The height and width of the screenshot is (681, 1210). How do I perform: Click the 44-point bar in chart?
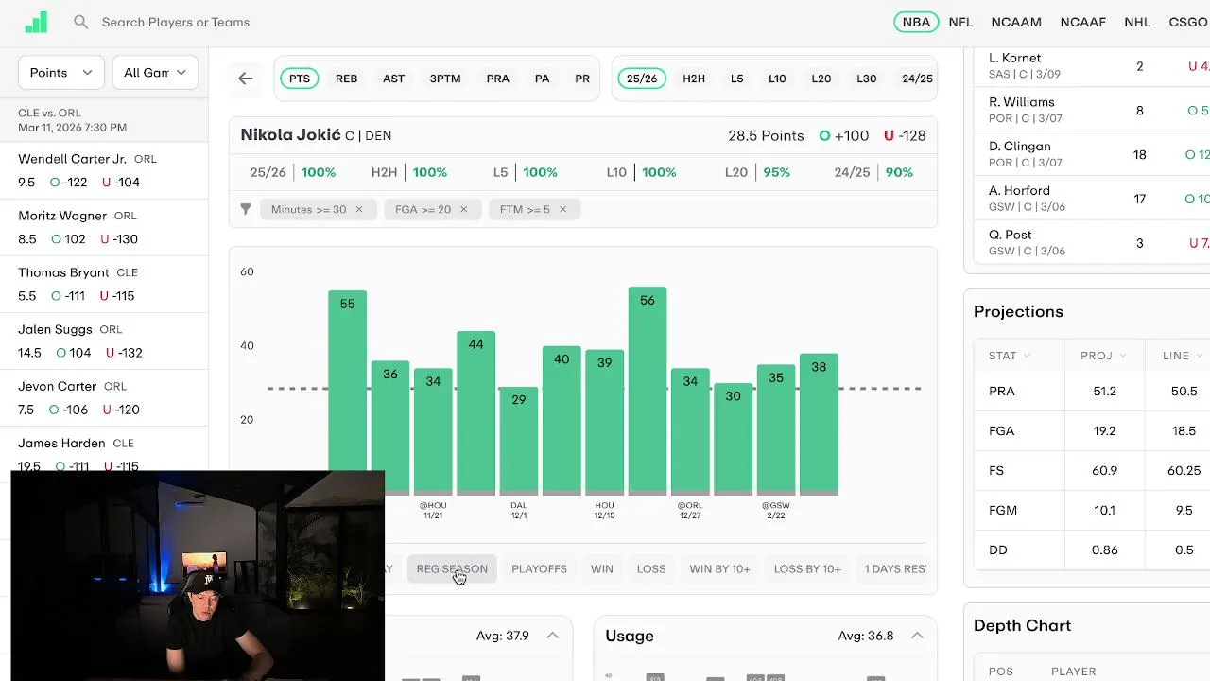(x=475, y=412)
